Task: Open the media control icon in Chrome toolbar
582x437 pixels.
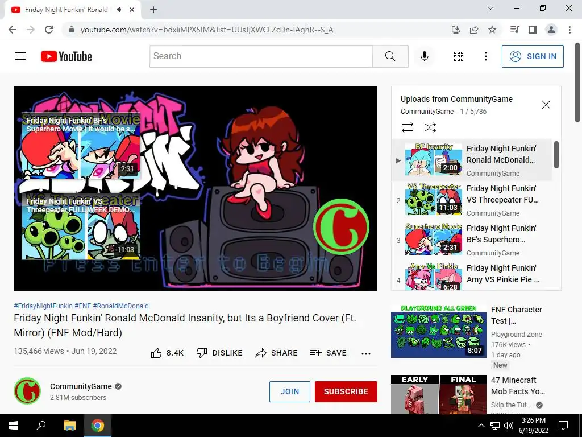Action: click(x=514, y=30)
